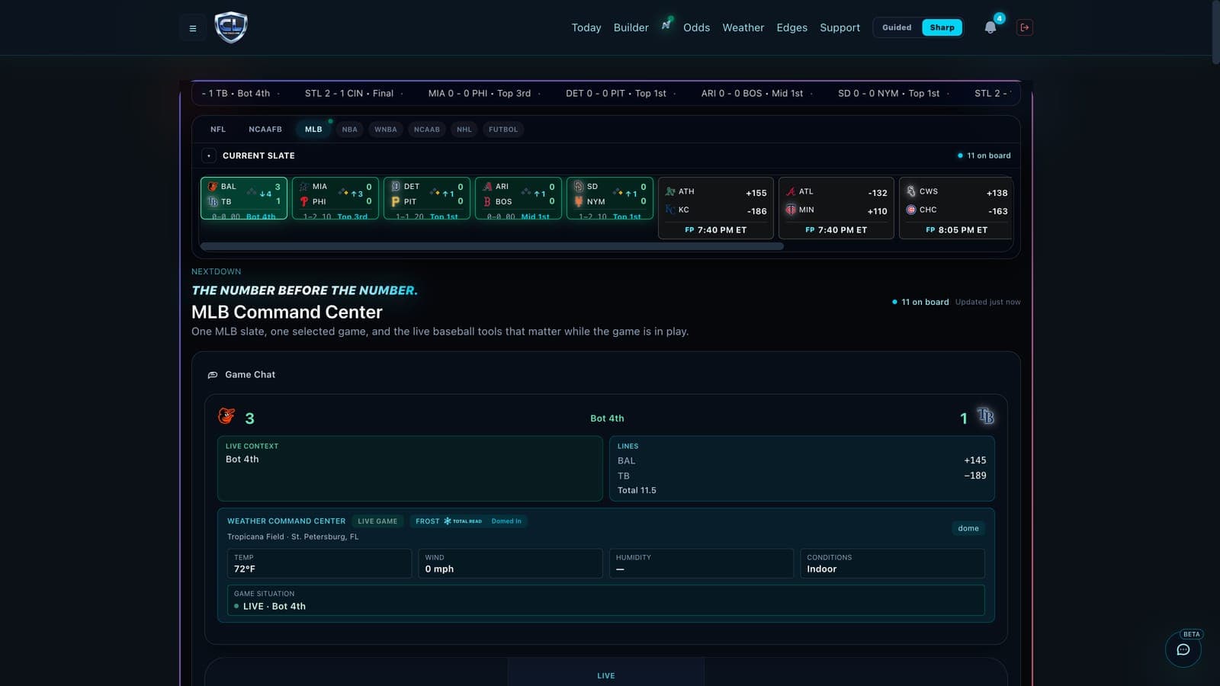The width and height of the screenshot is (1220, 686).
Task: Select the FUTBOL league tab
Action: pos(503,130)
